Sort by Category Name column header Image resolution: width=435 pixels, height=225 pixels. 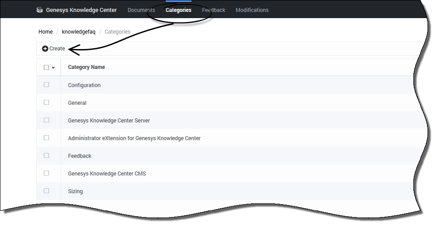pos(87,67)
